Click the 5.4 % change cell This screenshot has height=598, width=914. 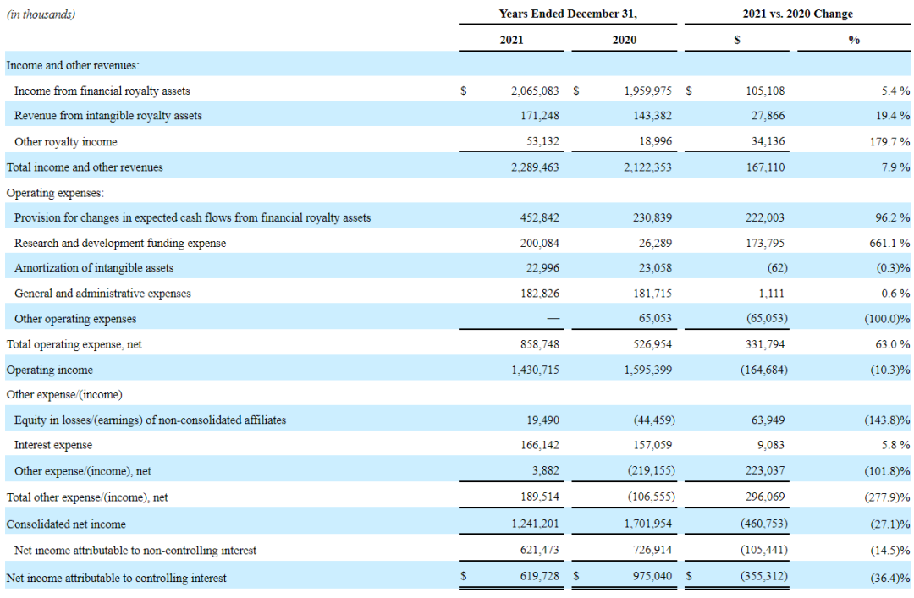(x=895, y=91)
